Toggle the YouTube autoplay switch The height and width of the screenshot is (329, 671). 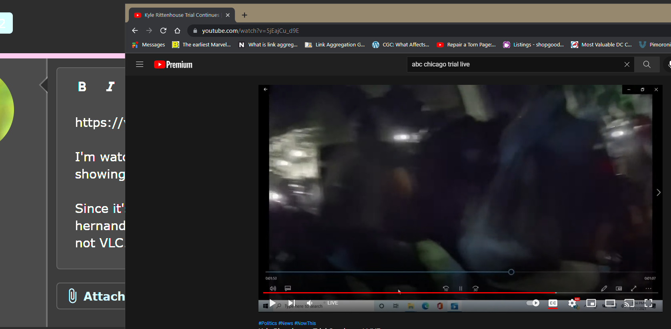(x=533, y=303)
